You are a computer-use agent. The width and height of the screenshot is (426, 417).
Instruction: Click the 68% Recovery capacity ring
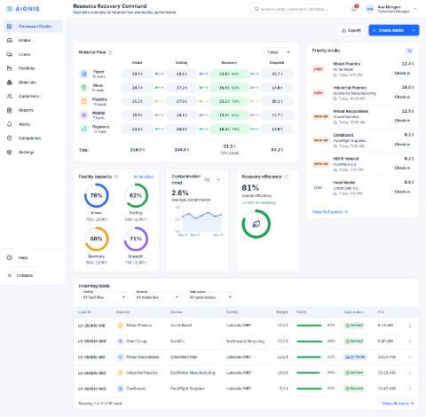(x=97, y=239)
